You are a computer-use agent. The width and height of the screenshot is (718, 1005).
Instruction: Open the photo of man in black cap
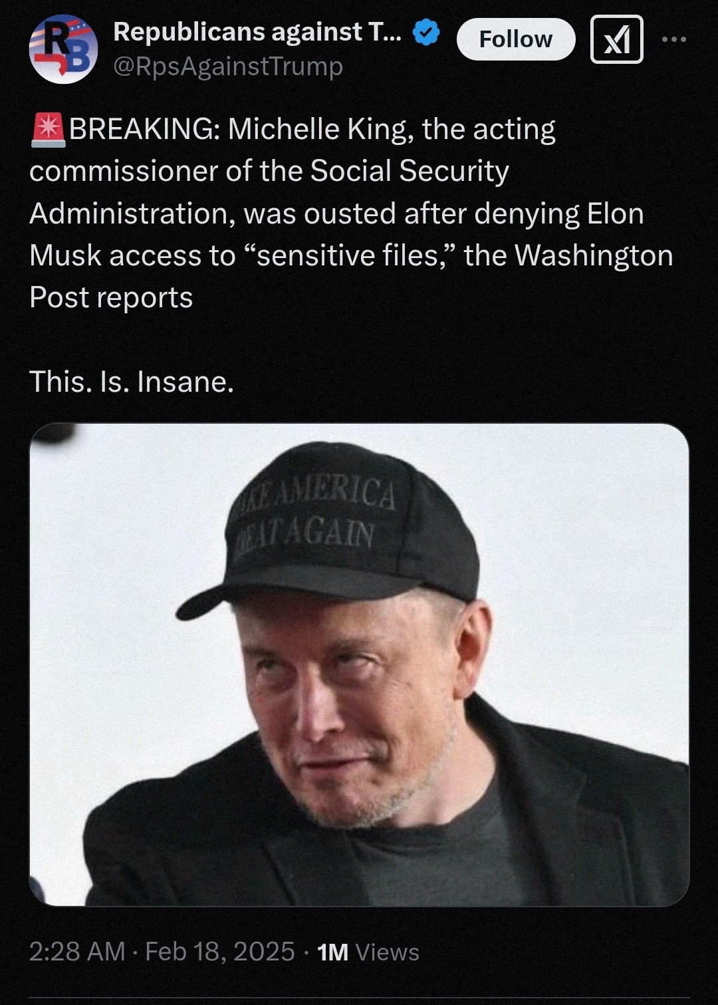click(x=359, y=664)
